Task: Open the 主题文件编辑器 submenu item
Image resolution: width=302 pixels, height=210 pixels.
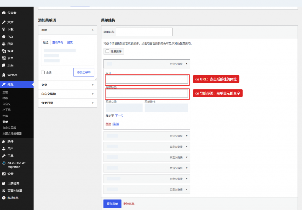Action: pos(12,134)
